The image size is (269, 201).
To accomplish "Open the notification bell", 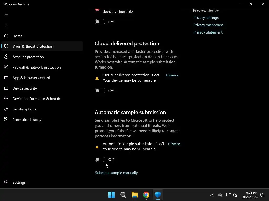I will coord(262,195).
